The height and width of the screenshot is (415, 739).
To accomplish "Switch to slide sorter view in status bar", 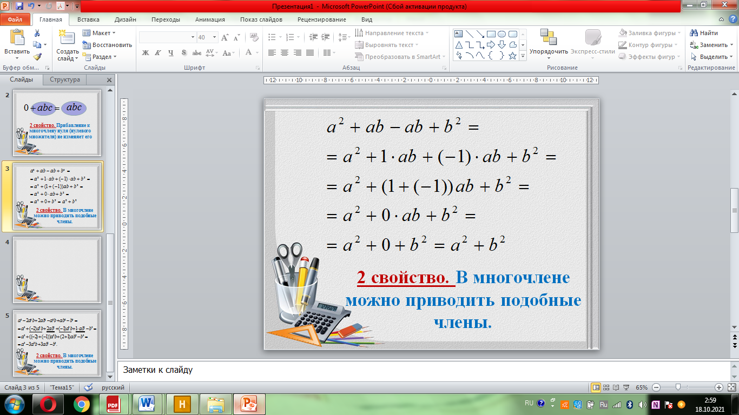I will click(x=606, y=387).
